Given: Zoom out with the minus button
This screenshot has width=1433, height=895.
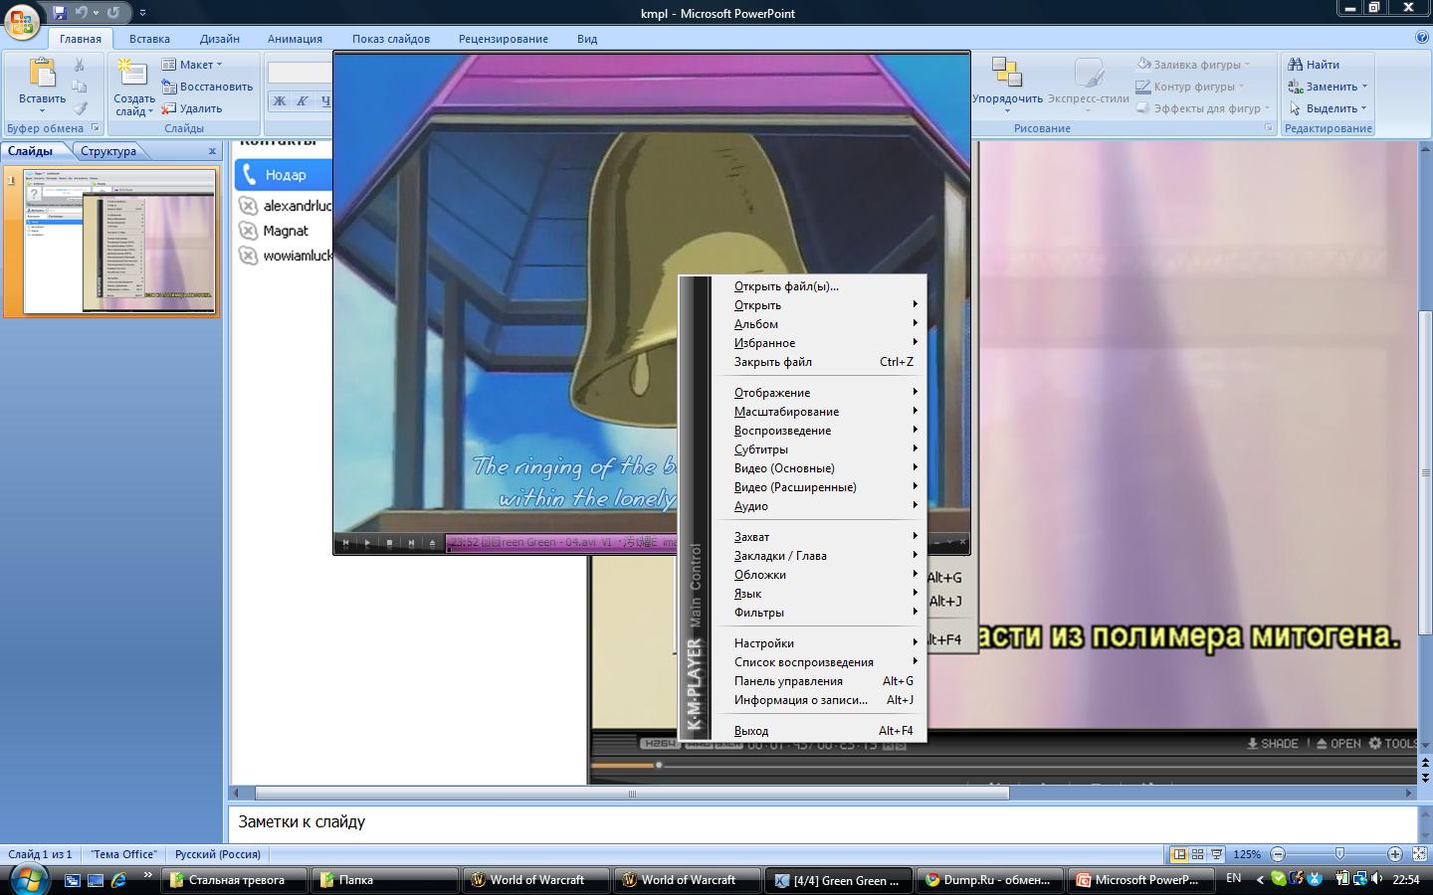Looking at the screenshot, I should click(1278, 854).
